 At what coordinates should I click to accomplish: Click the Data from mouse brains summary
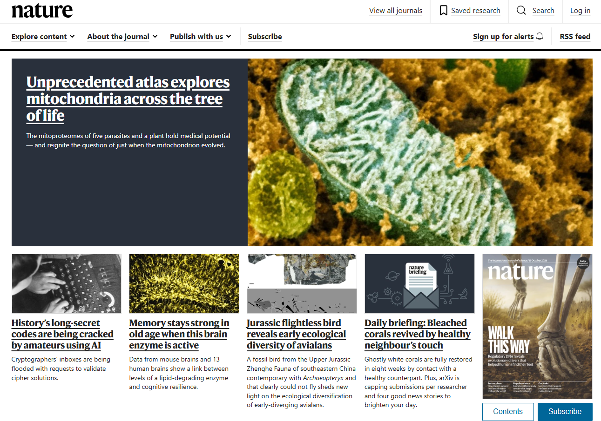coord(179,373)
